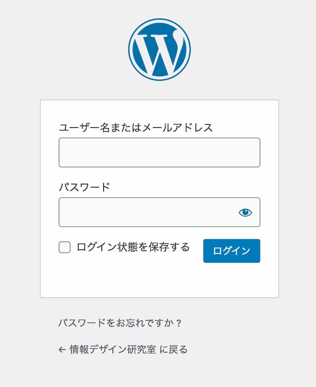
Task: Tick the remember login state box
Action: tap(65, 247)
